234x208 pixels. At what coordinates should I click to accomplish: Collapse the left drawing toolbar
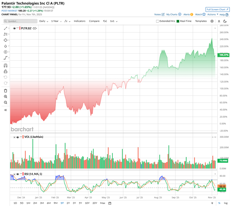tap(5, 110)
